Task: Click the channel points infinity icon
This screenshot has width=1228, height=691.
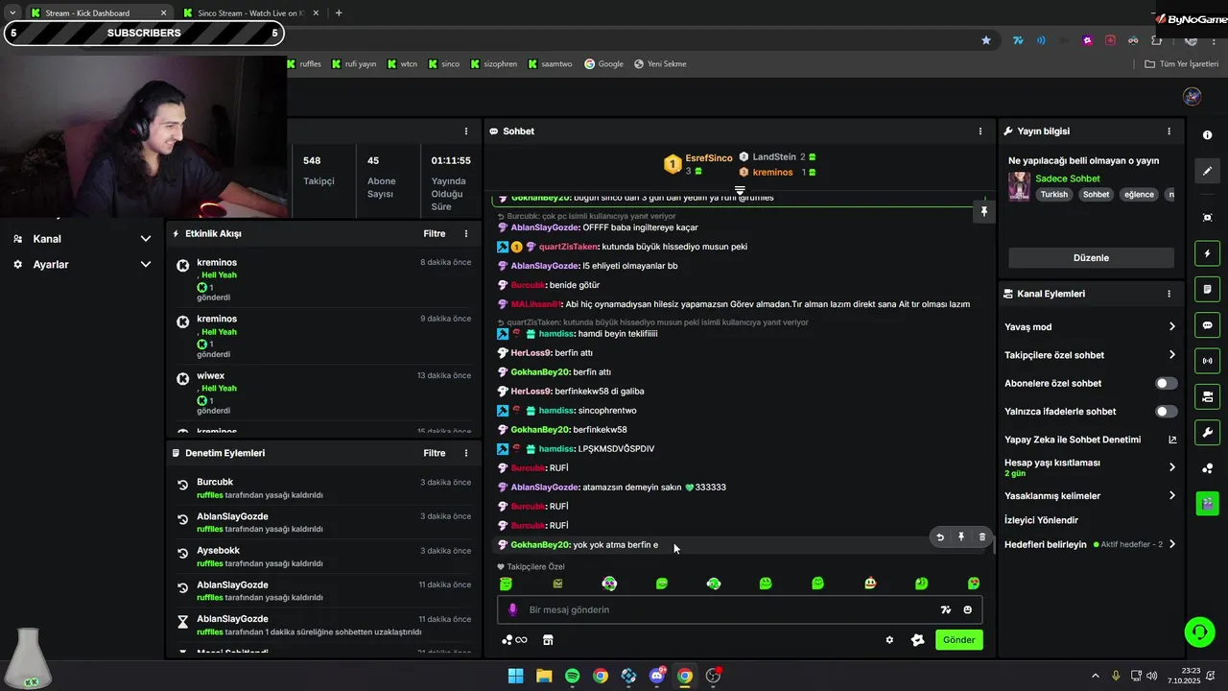Action: tap(514, 640)
